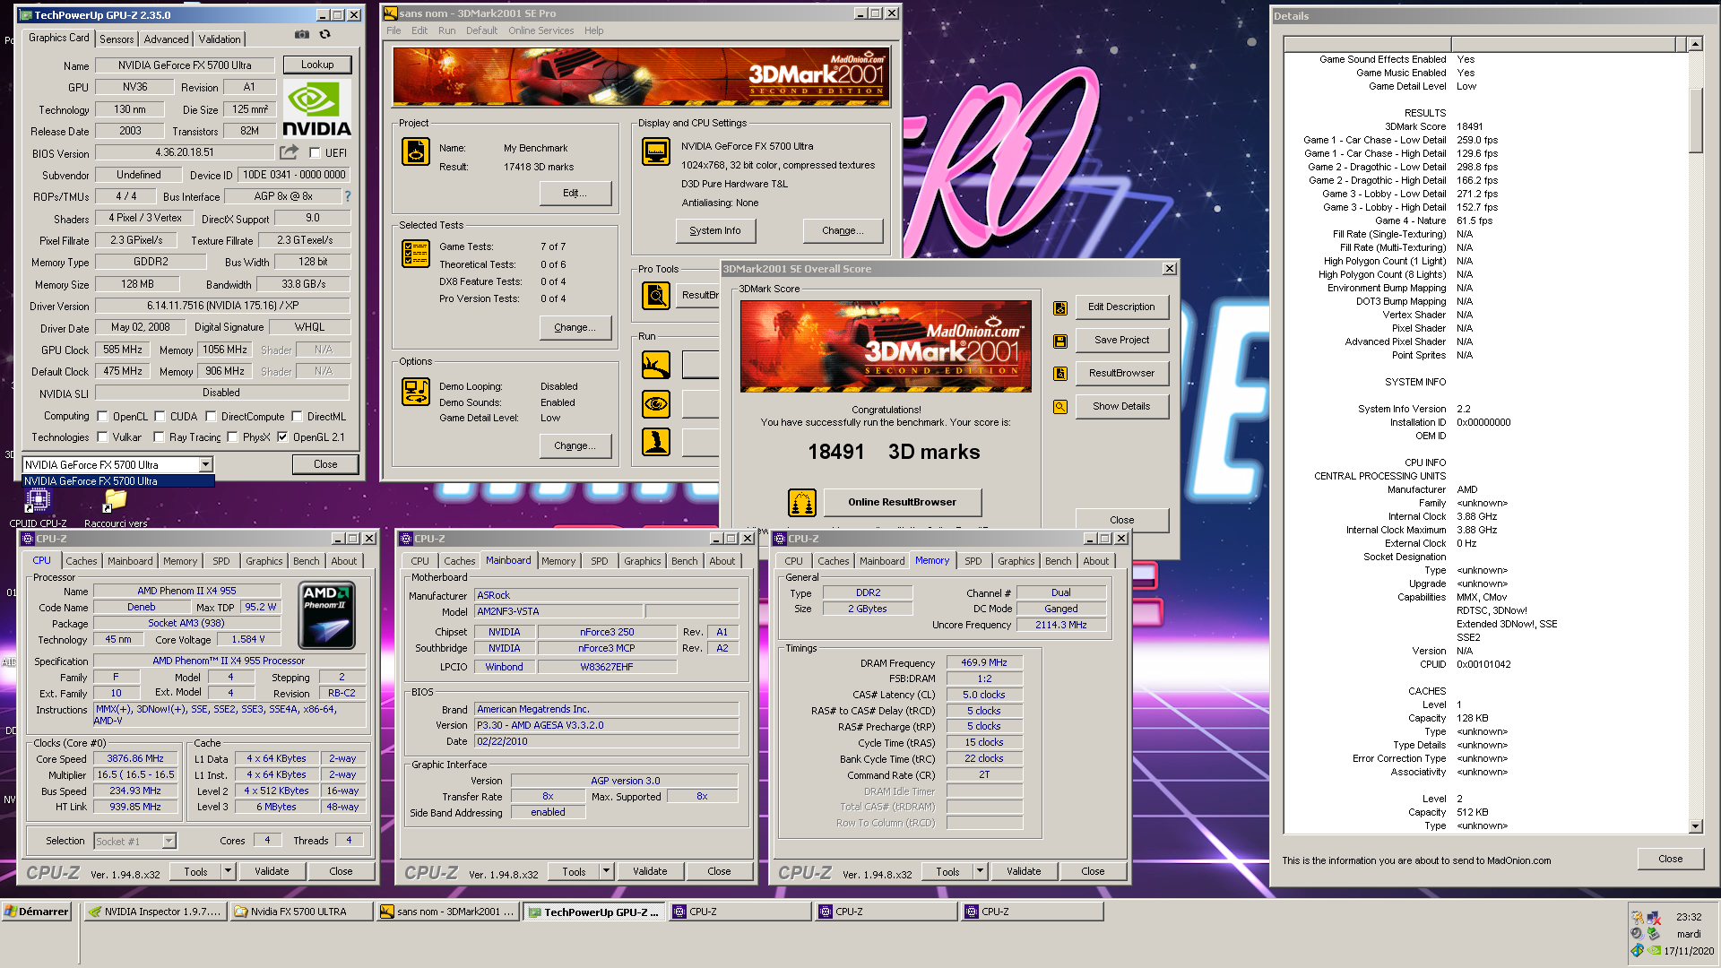The image size is (1721, 968).
Task: Open the Online Services menu in 3DMark
Action: 541,30
